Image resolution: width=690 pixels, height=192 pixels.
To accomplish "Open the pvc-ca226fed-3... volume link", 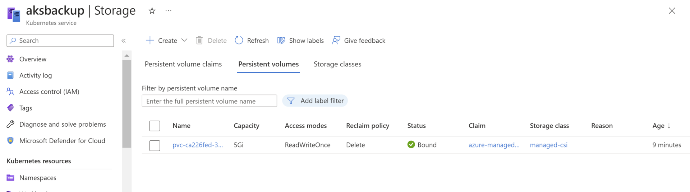I will [x=198, y=145].
